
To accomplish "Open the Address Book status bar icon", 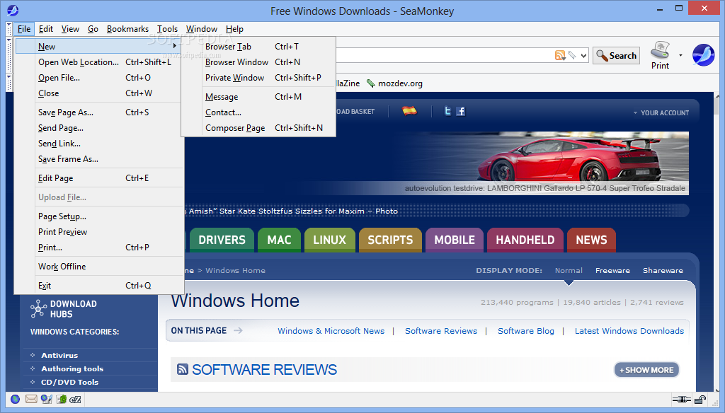I will click(62, 399).
